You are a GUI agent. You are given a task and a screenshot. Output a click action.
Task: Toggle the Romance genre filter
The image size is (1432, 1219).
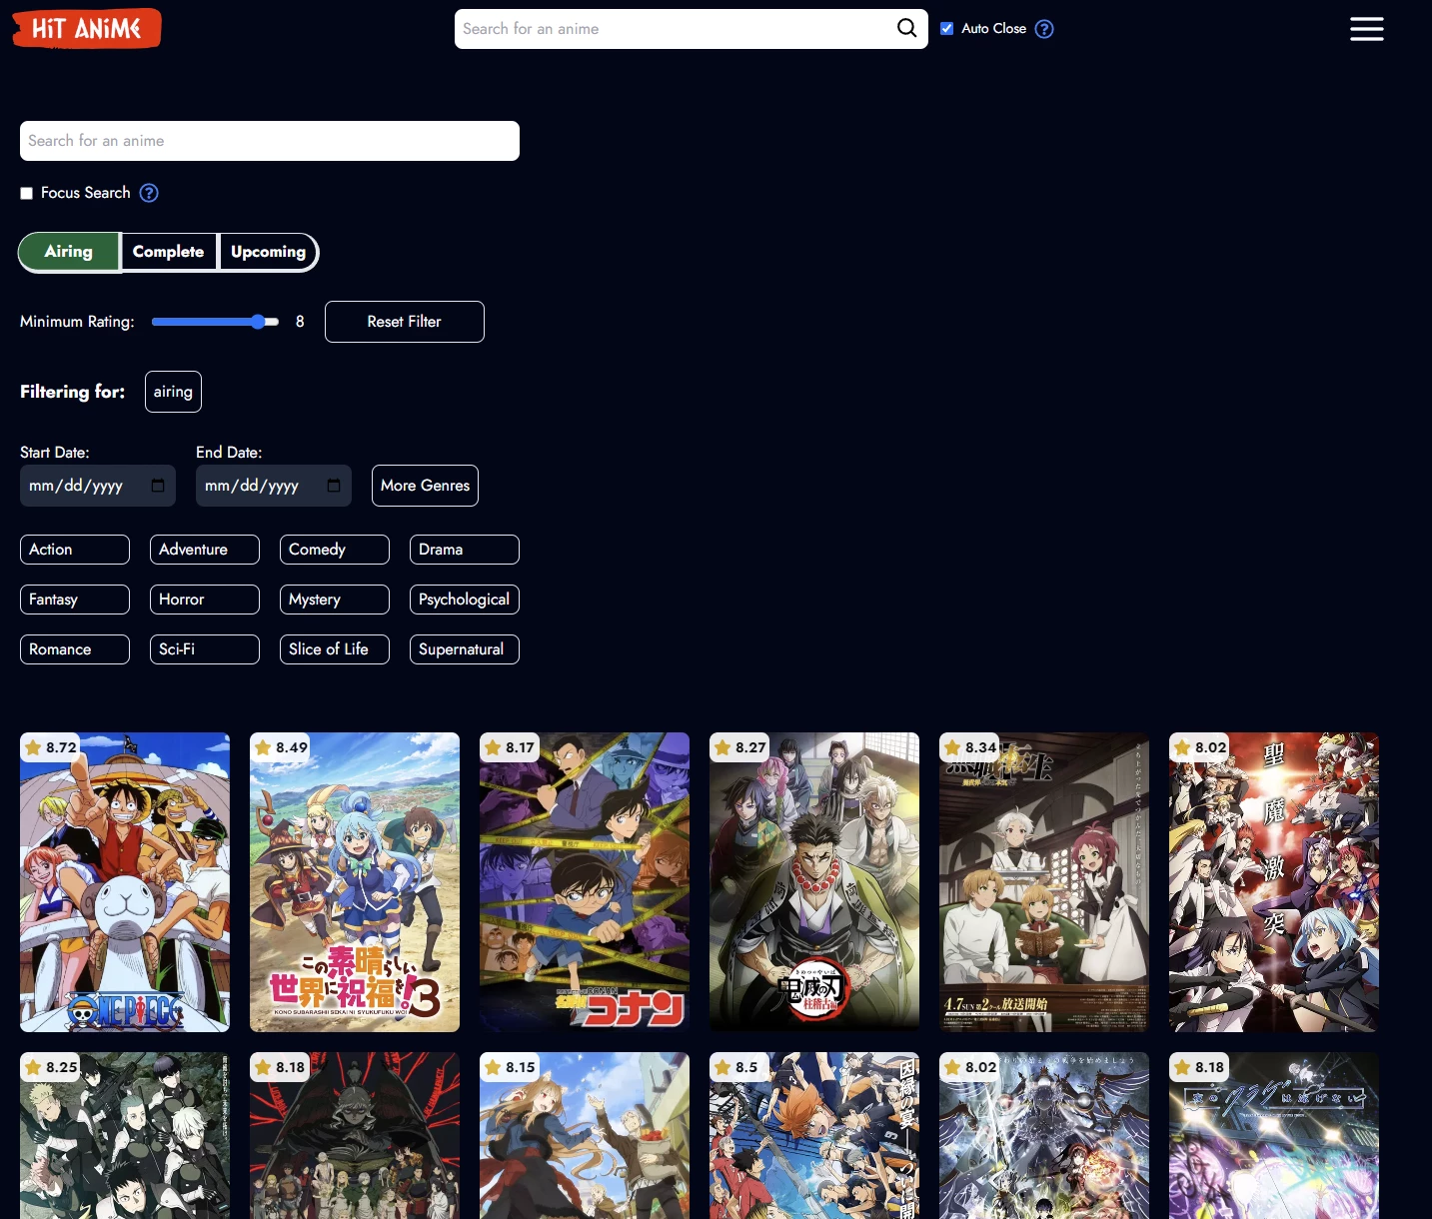pos(75,649)
